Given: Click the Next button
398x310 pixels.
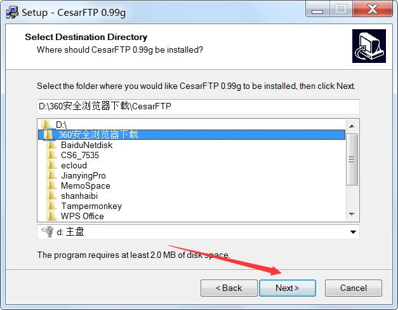Looking at the screenshot, I should [x=288, y=288].
